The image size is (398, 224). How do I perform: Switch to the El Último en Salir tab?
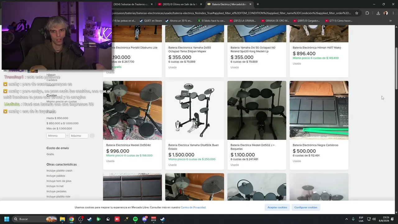coord(180,4)
